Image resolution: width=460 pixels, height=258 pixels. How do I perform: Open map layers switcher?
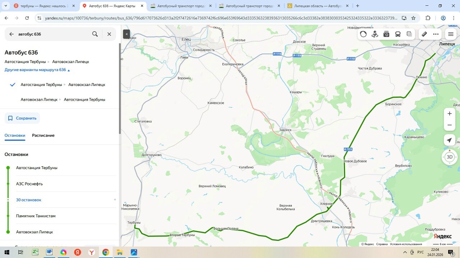(x=409, y=34)
